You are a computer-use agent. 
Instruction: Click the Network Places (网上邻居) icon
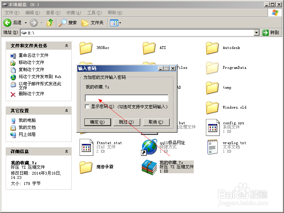point(13,135)
